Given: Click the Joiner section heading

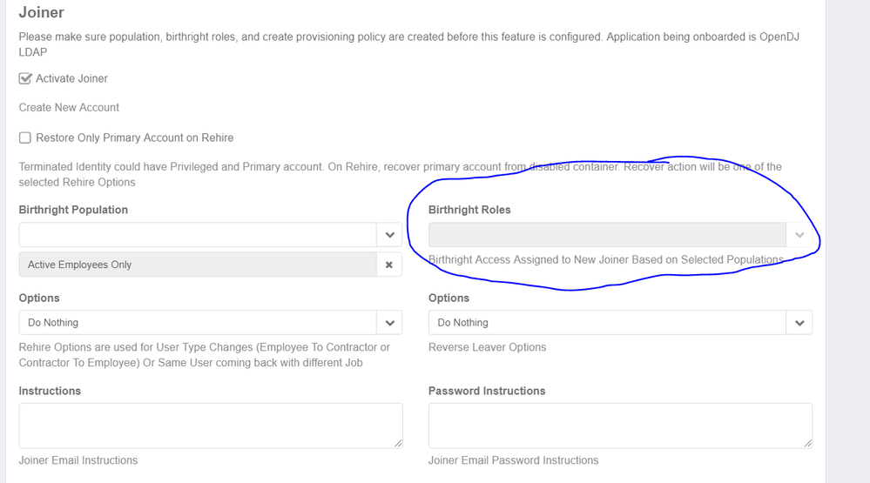Looking at the screenshot, I should (x=42, y=13).
